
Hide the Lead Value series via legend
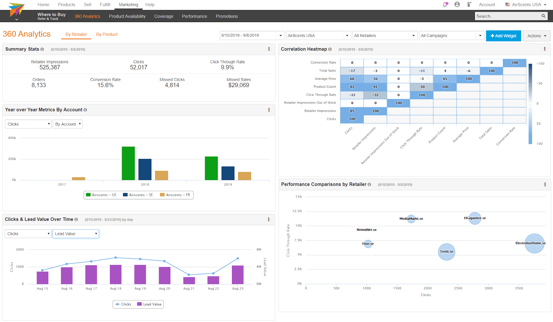pyautogui.click(x=149, y=304)
